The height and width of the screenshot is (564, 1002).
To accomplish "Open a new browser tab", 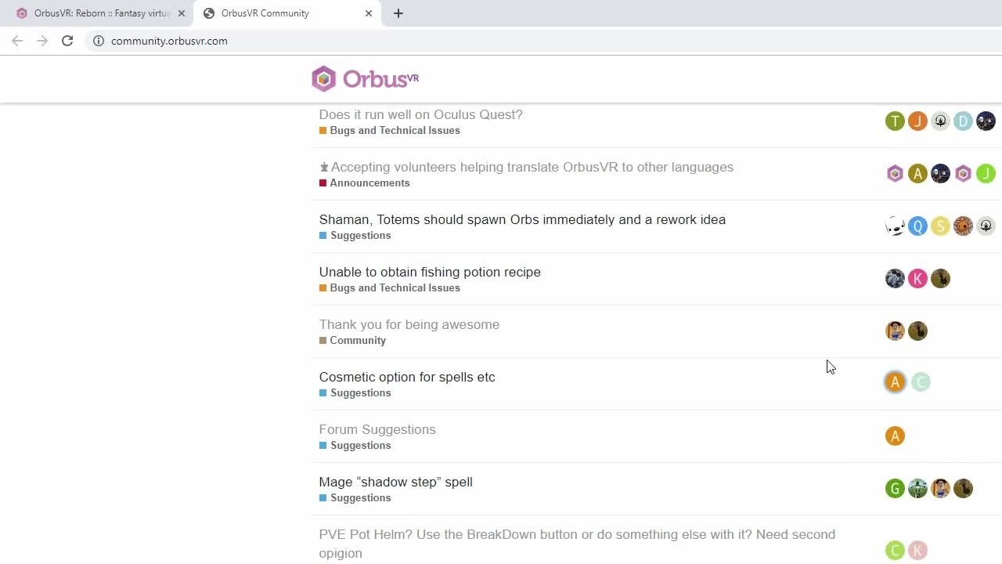I will coord(398,13).
